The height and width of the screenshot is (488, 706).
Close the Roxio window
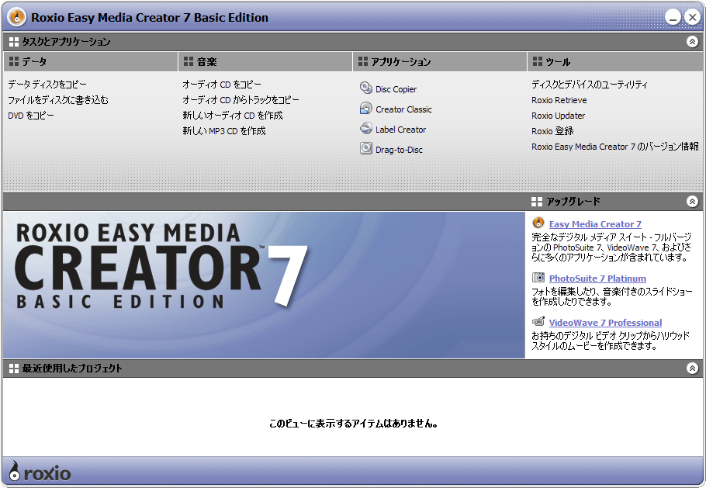pyautogui.click(x=692, y=18)
